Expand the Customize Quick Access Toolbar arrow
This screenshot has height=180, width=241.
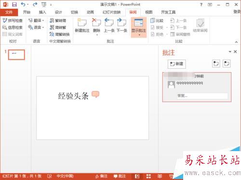point(51,5)
